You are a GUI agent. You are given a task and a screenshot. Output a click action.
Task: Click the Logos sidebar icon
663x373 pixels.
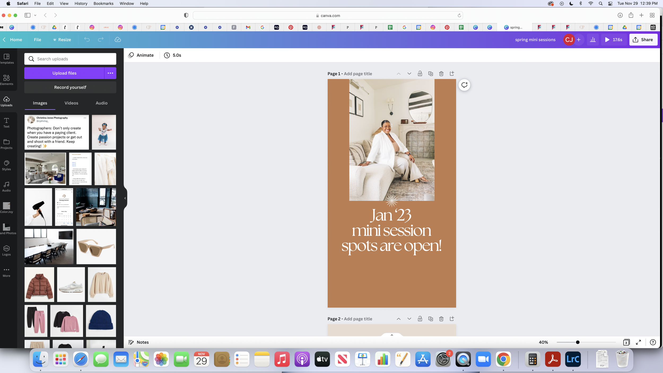6,250
